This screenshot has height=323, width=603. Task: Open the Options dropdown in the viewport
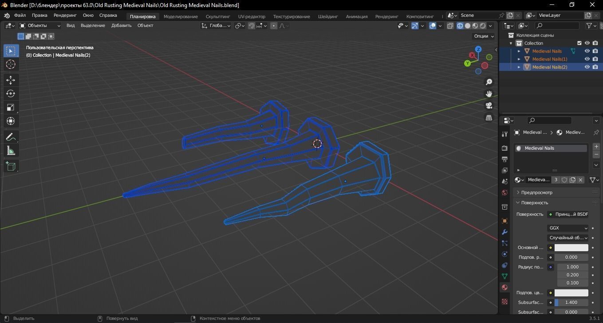point(484,36)
